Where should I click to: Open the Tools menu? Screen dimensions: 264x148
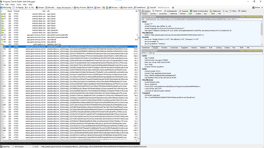[x=19, y=5]
